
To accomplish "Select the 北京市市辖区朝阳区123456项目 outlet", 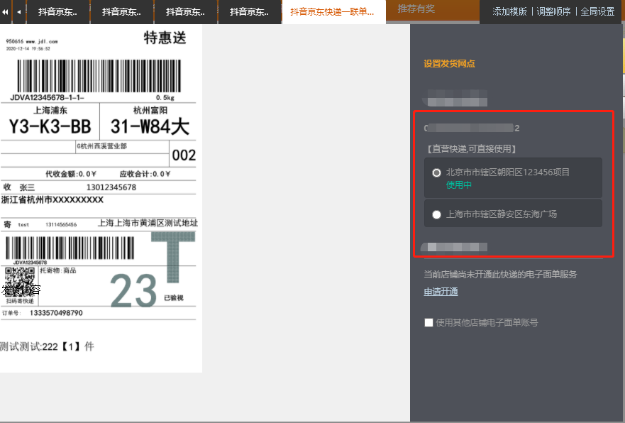I will point(436,172).
